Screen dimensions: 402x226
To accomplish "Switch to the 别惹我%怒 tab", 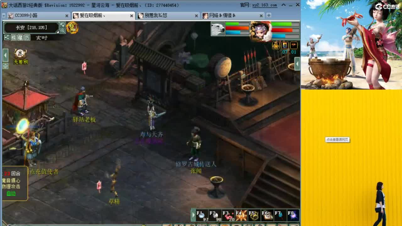I will coord(168,15).
